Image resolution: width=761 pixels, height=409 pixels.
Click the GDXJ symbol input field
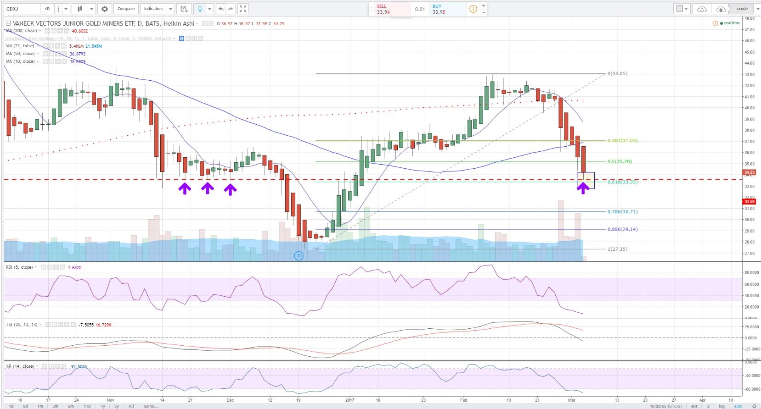pyautogui.click(x=22, y=9)
